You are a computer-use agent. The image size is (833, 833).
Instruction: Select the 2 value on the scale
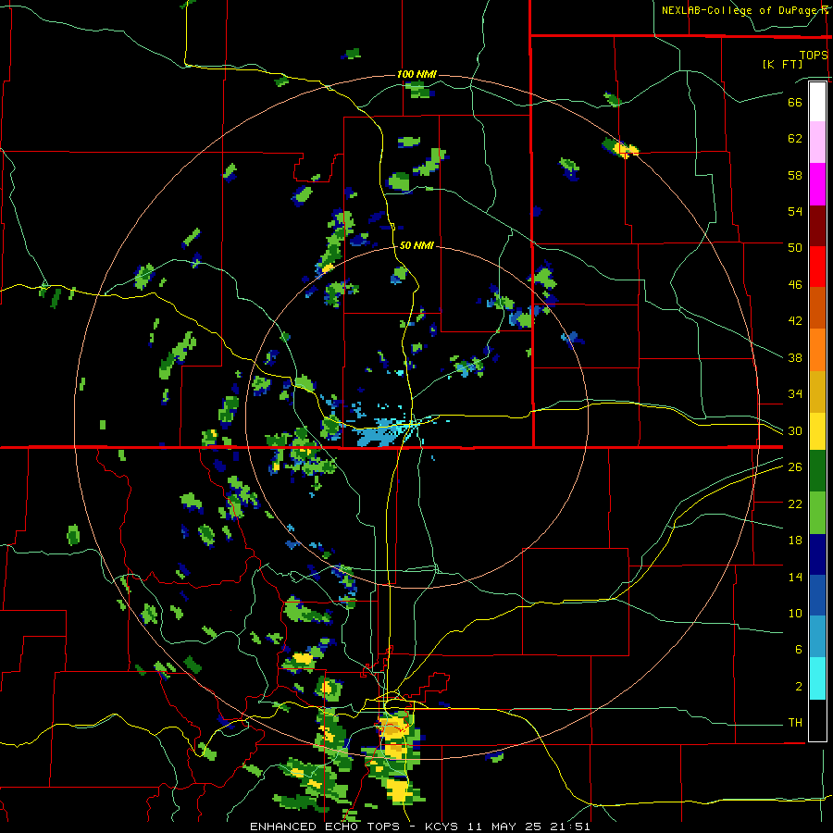(x=798, y=687)
